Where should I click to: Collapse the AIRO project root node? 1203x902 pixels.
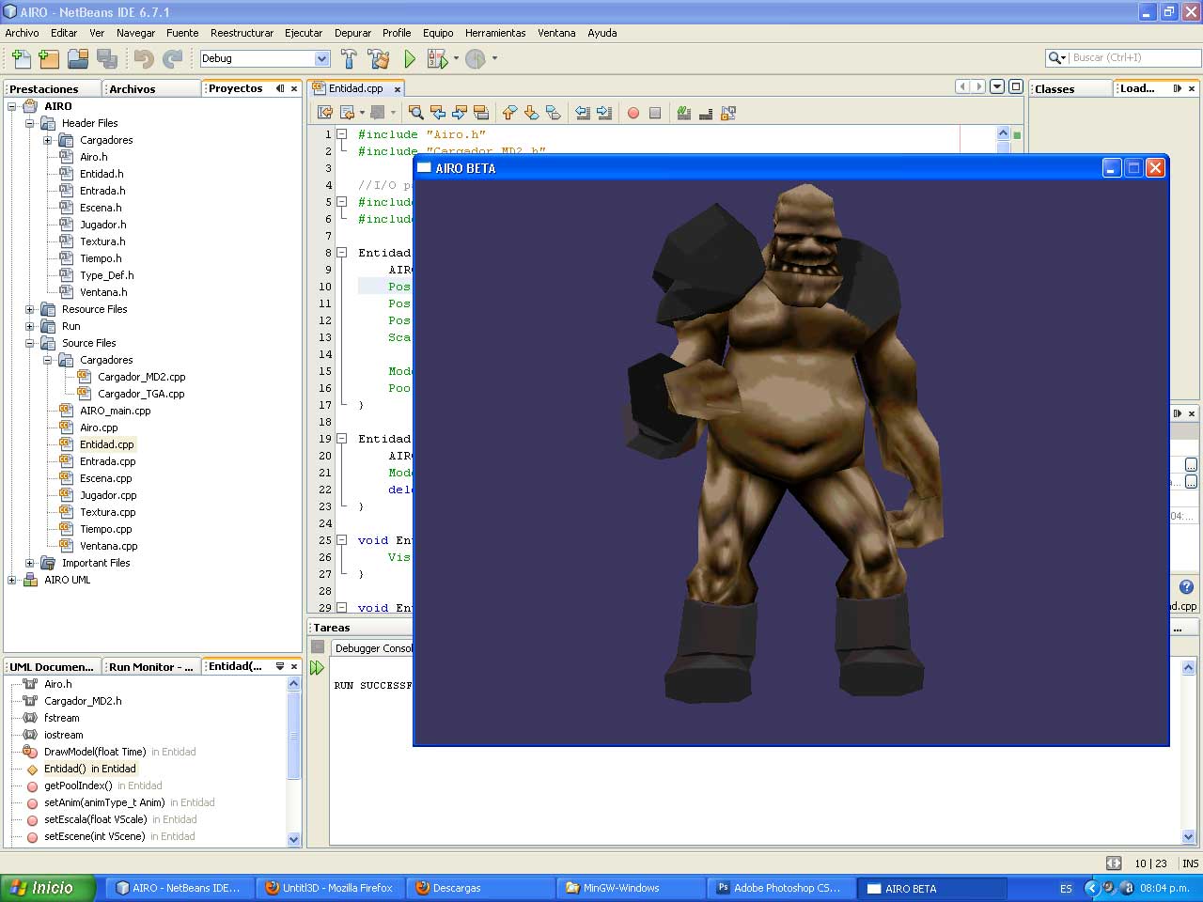tap(12, 106)
